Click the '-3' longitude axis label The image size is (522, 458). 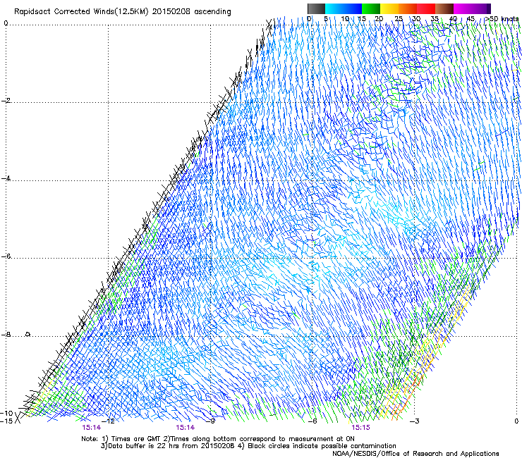[415, 421]
